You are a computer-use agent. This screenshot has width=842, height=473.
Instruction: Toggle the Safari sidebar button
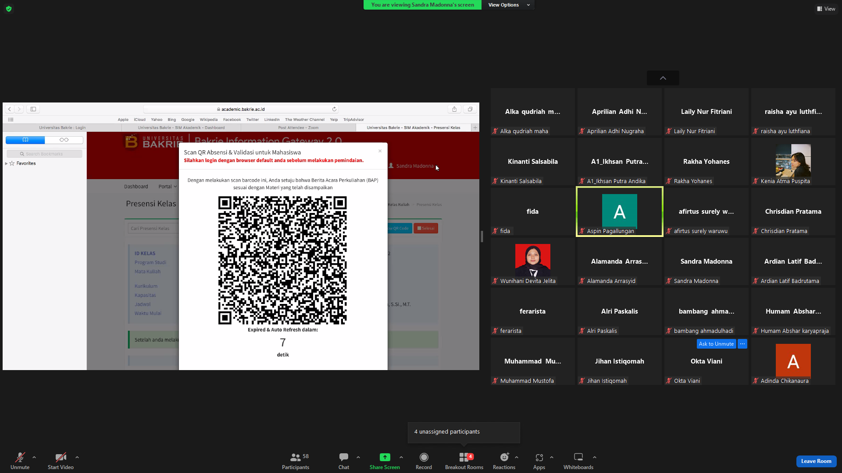33,109
